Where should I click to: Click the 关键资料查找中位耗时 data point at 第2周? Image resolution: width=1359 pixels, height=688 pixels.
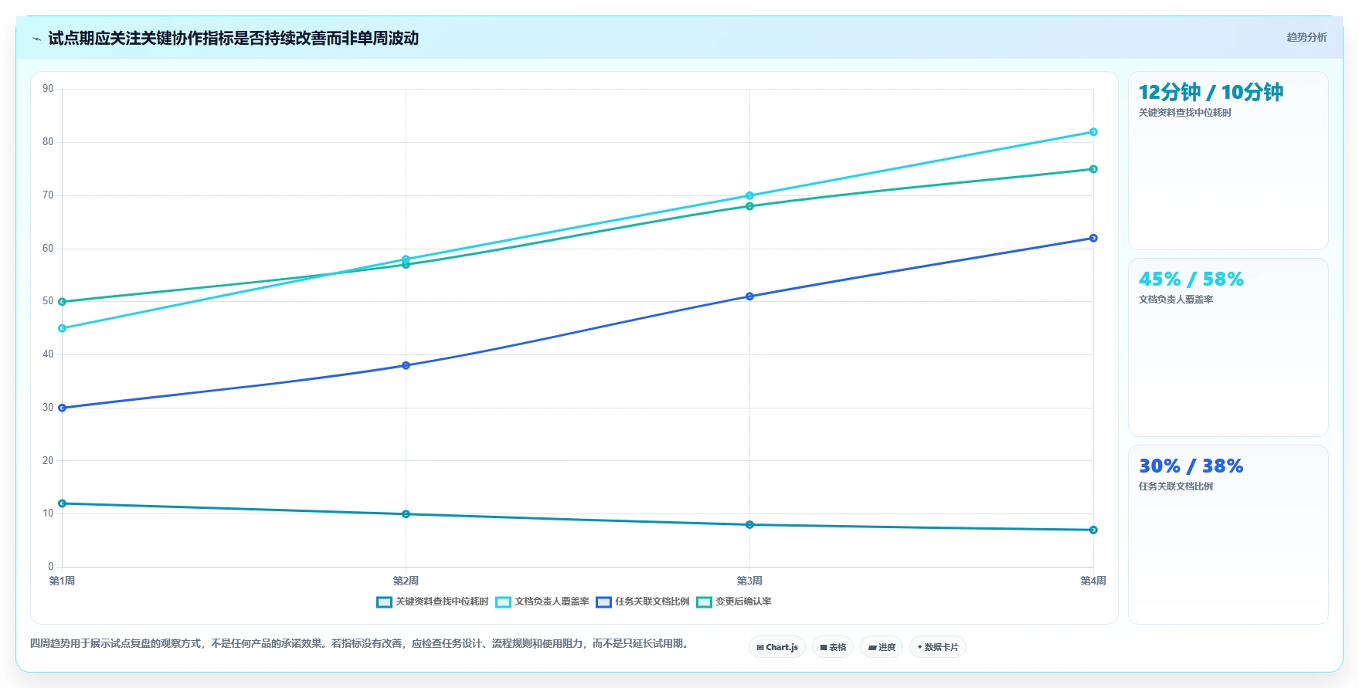pyautogui.click(x=406, y=514)
